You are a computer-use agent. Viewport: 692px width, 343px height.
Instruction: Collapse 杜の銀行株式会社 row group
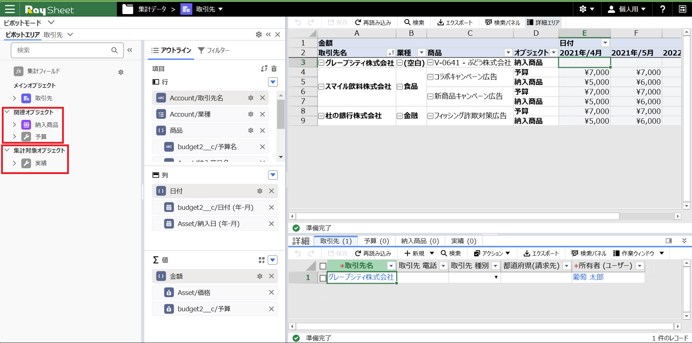pyautogui.click(x=321, y=116)
